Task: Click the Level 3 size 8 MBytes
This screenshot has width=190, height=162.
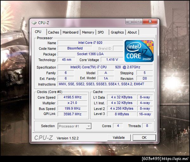Action: 122,114
